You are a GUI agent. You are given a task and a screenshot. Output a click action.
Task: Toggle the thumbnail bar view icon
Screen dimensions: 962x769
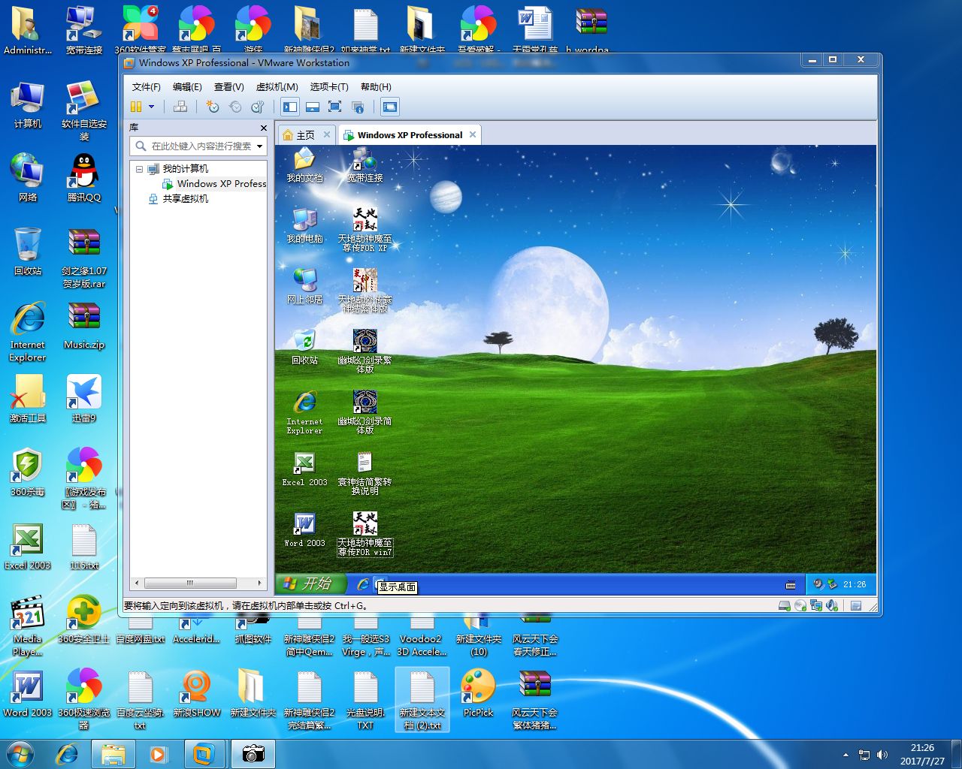point(313,107)
